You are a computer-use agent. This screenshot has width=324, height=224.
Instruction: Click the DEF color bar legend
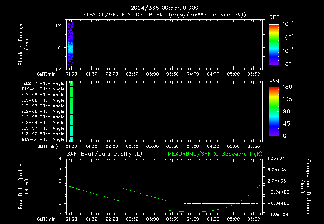(274, 44)
